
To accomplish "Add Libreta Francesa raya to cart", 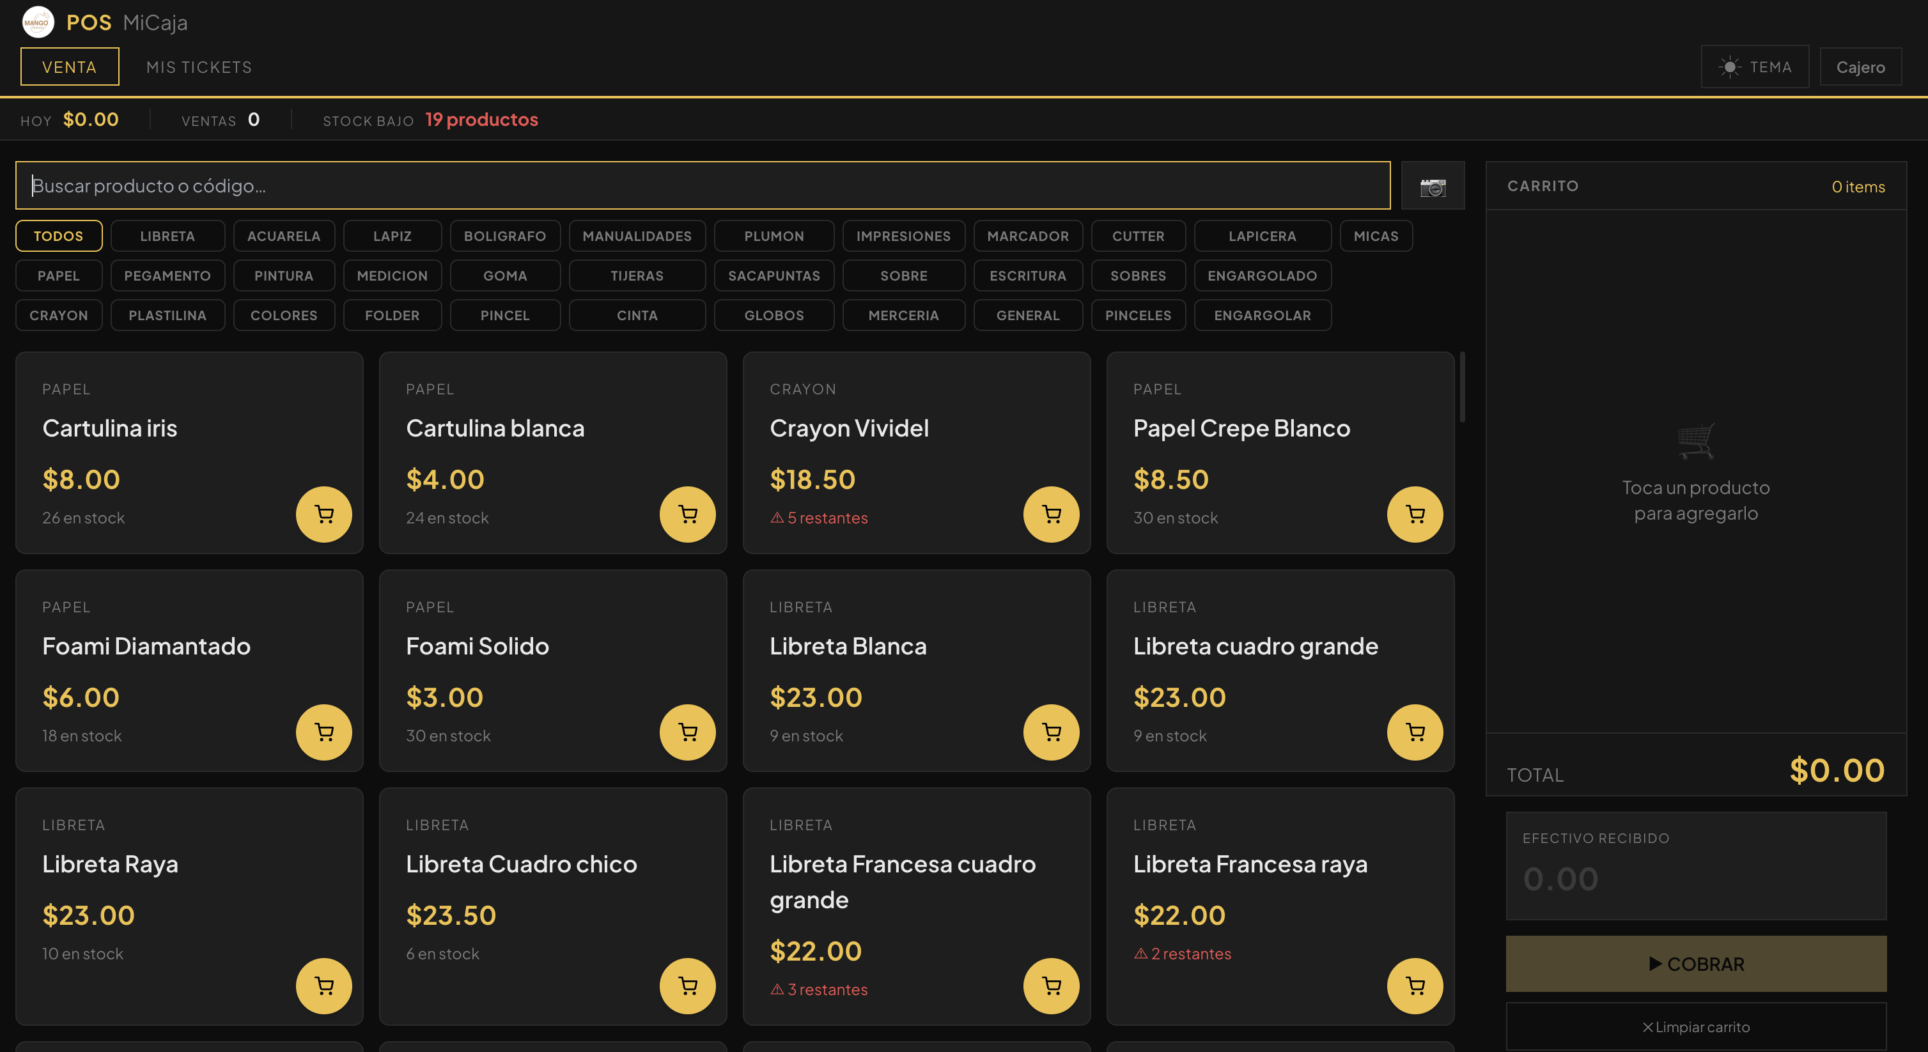I will (1415, 986).
